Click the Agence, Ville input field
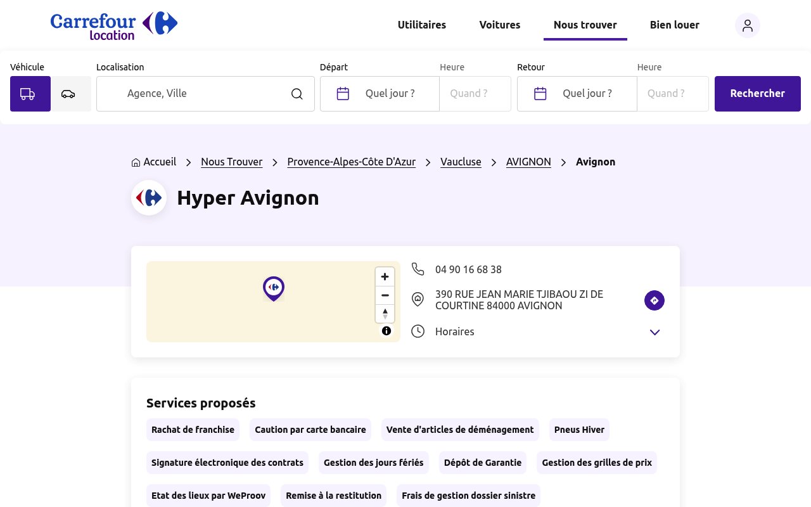 205,94
